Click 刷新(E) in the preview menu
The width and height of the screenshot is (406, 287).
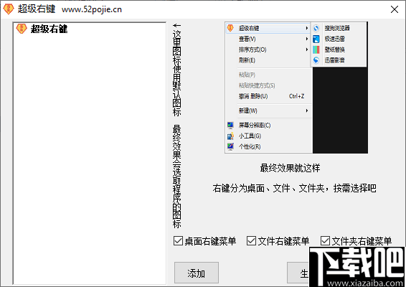tap(247, 60)
